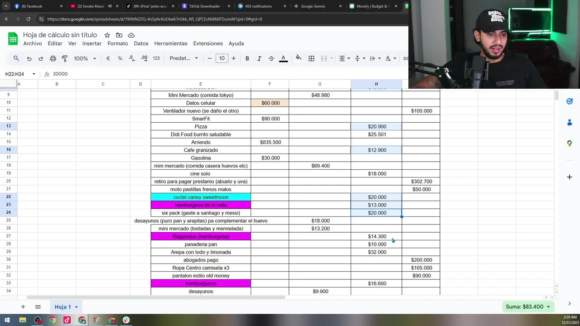
Task: Apply euro currency format
Action: [x=108, y=58]
